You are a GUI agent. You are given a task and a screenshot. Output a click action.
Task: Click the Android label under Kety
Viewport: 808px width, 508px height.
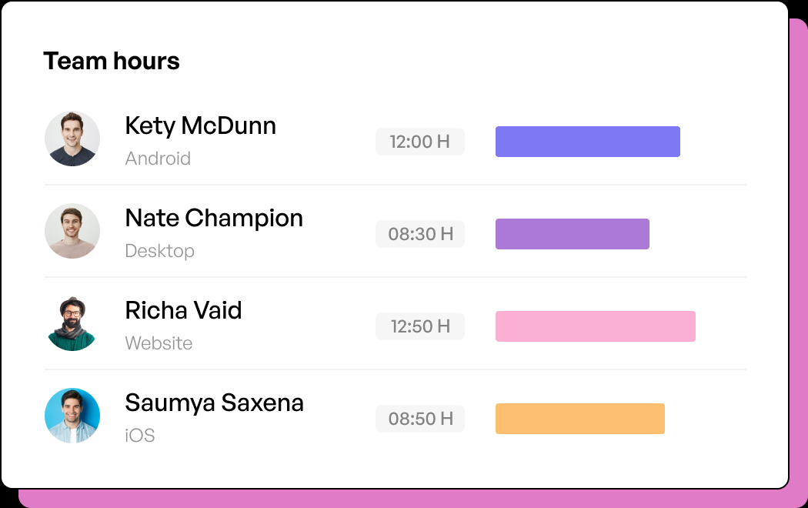point(158,159)
